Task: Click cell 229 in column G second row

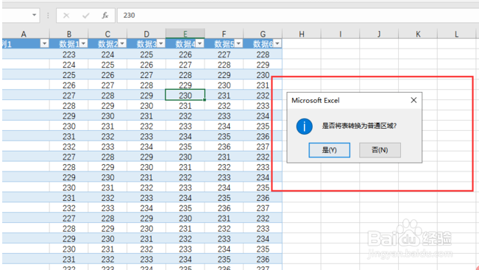Action: pyautogui.click(x=263, y=65)
